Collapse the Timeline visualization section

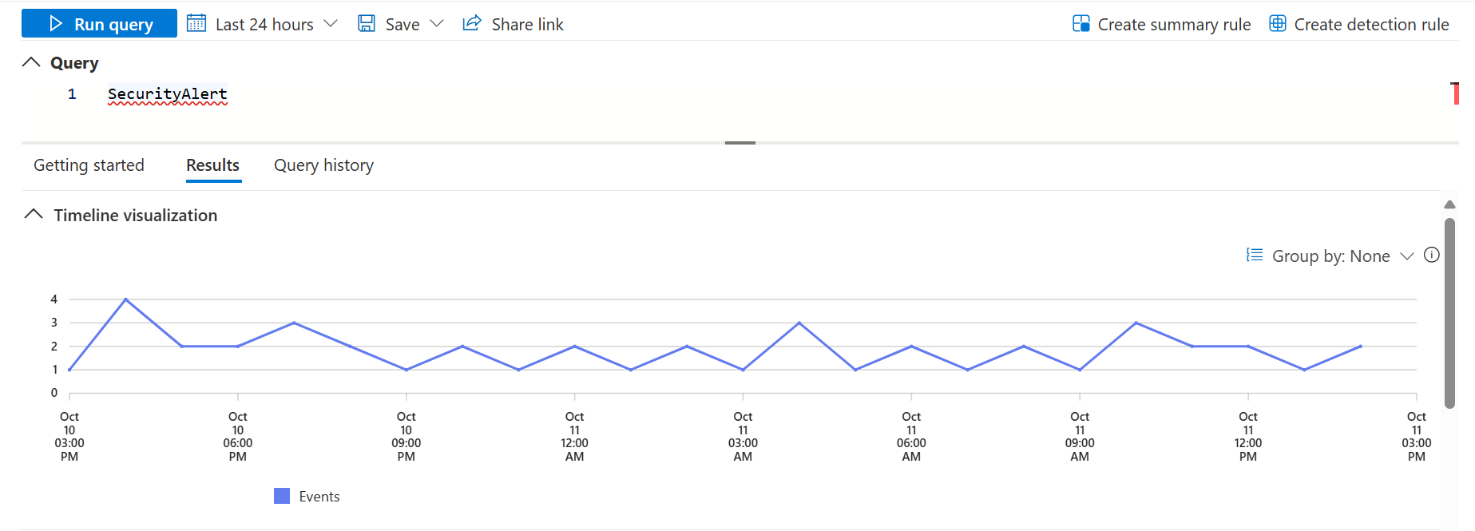[34, 215]
